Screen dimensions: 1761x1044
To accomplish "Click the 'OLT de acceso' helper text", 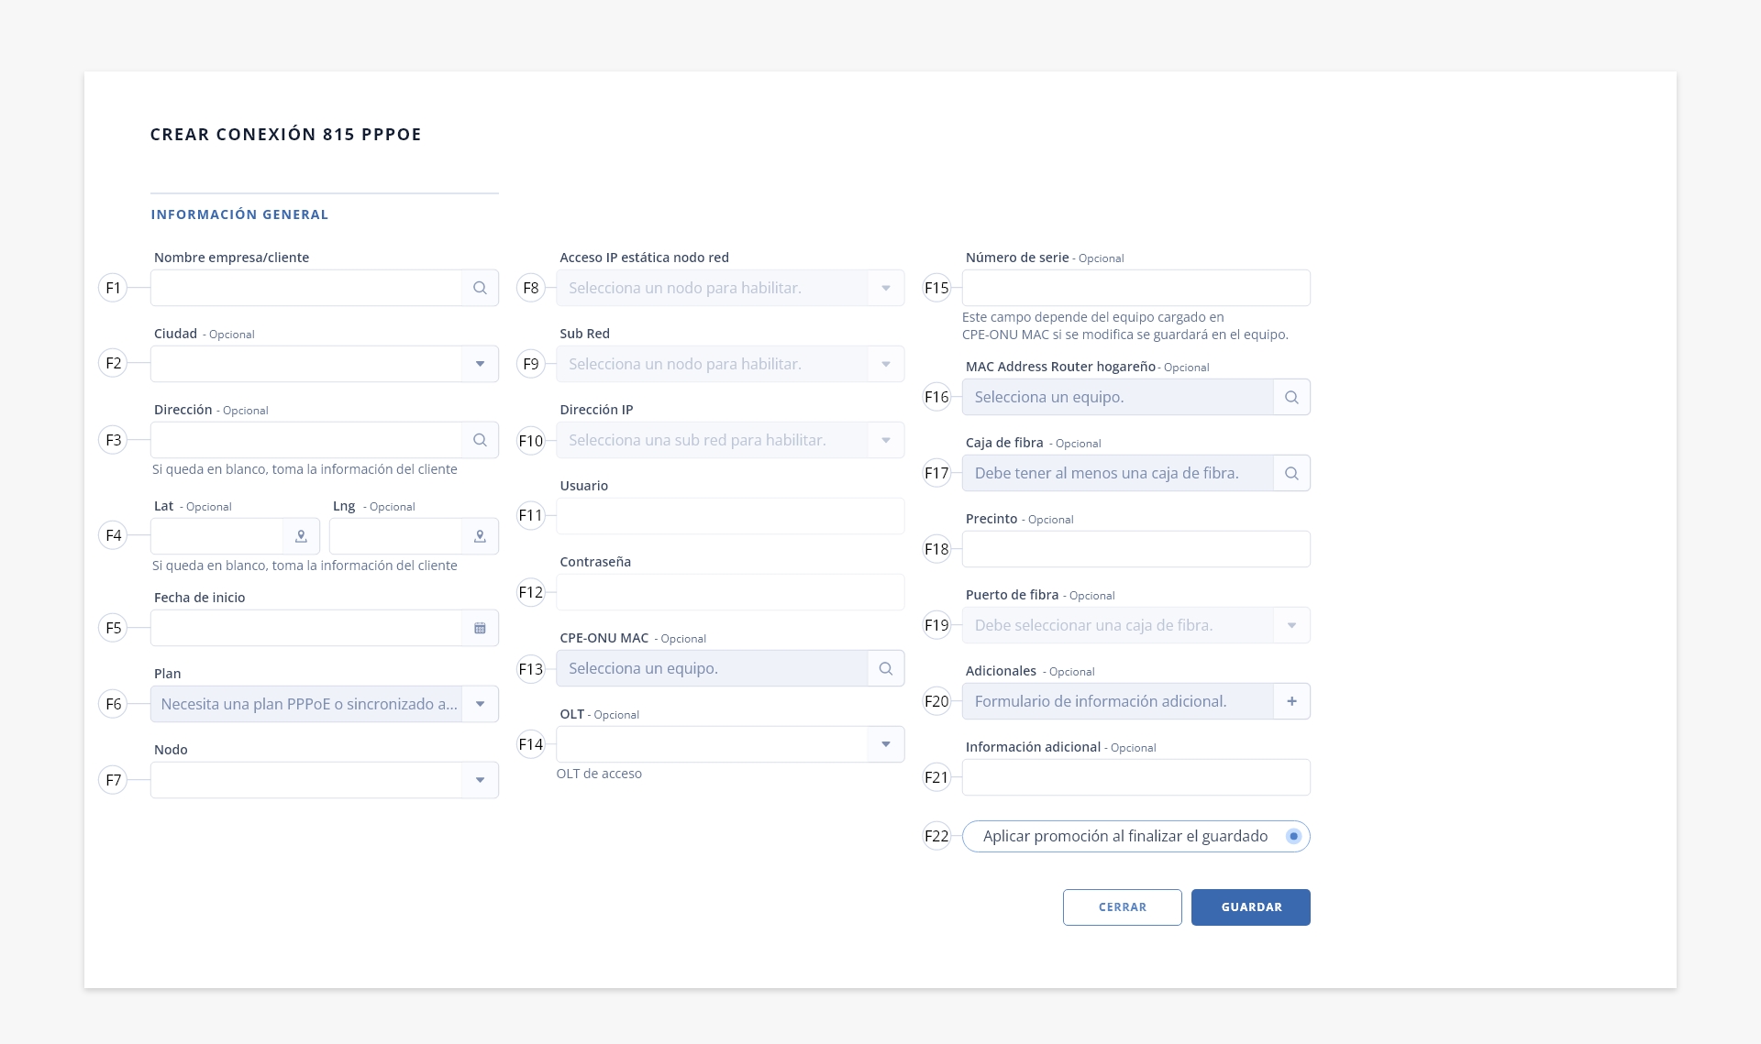I will coord(599,774).
